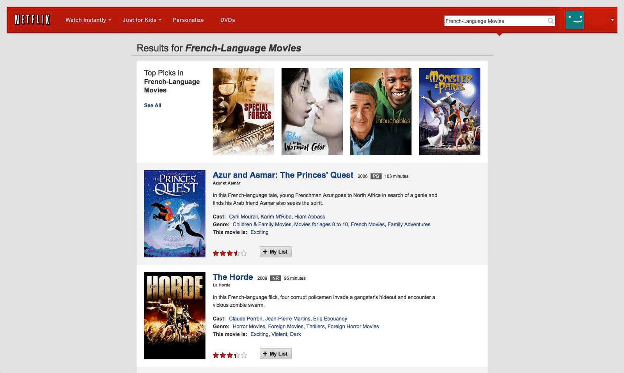Viewport: 624px width, 373px height.
Task: Rate Azur and Asmar five stars
Action: click(x=244, y=253)
